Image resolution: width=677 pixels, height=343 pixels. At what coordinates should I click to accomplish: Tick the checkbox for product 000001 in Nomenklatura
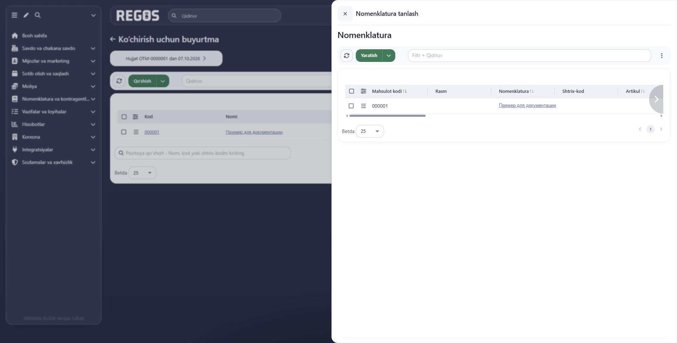[x=351, y=106]
